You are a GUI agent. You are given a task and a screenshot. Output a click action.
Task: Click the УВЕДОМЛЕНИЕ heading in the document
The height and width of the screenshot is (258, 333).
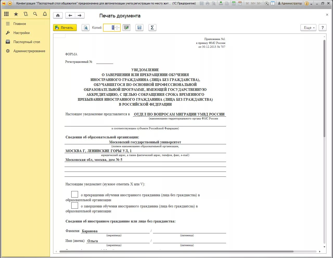pos(145,70)
